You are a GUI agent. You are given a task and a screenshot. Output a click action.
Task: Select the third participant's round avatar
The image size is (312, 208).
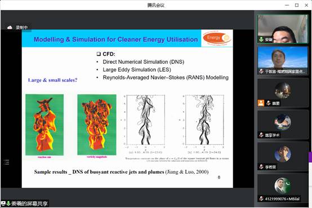tap(283, 90)
